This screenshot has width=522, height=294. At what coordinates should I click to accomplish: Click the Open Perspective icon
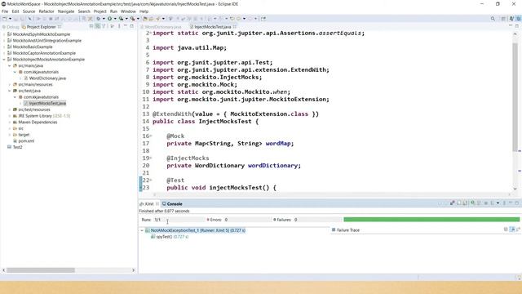pyautogui.click(x=503, y=19)
